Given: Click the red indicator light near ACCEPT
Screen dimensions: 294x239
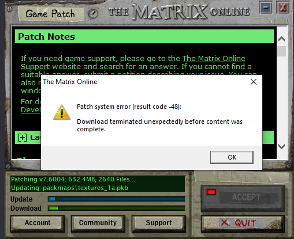Looking at the screenshot, I should tap(211, 192).
